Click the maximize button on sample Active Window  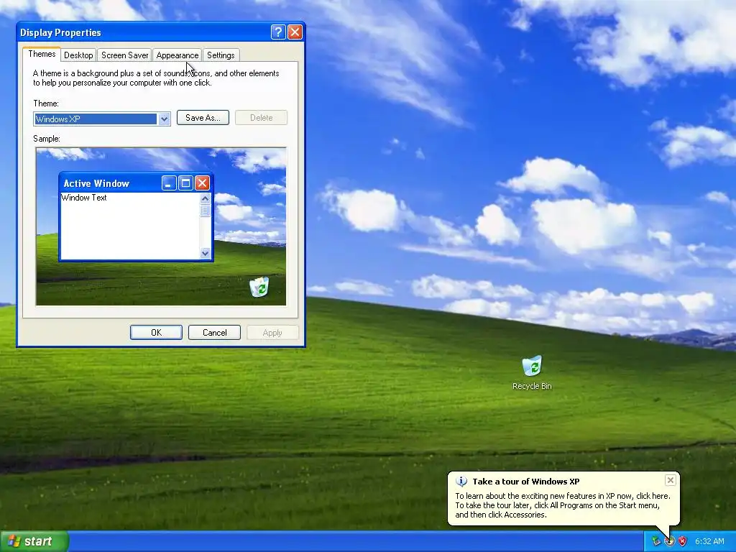pyautogui.click(x=185, y=183)
